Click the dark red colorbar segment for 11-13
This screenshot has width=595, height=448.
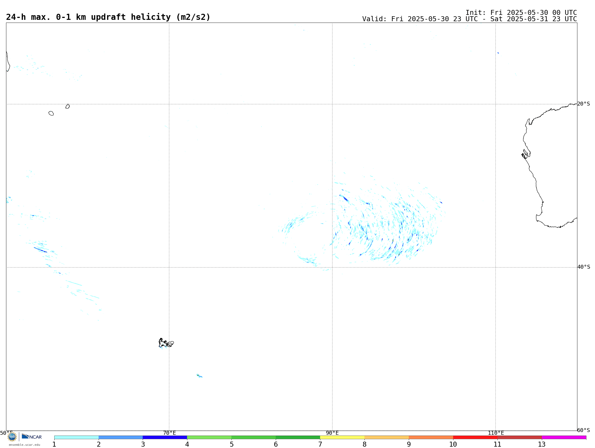520,437
